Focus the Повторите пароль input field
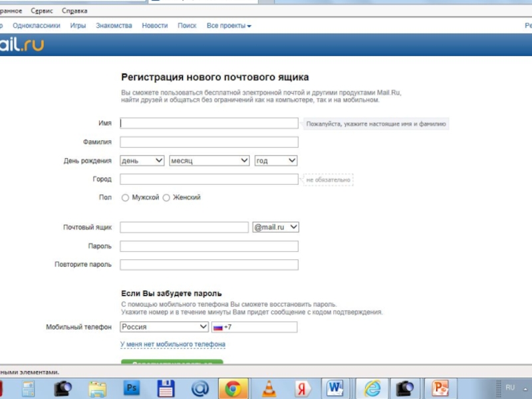The image size is (532, 399). pos(209,265)
